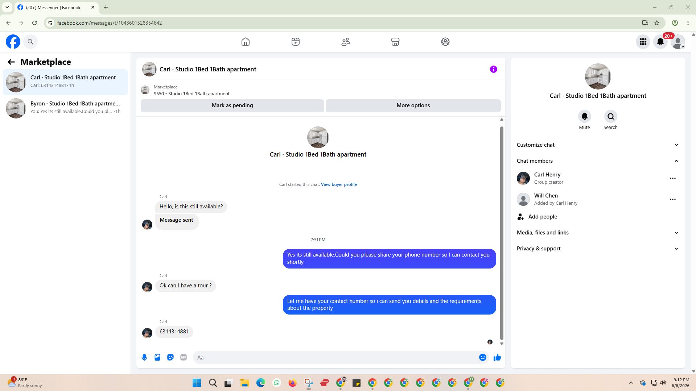Open the chat header title dropdown
The height and width of the screenshot is (391, 696).
(208, 69)
